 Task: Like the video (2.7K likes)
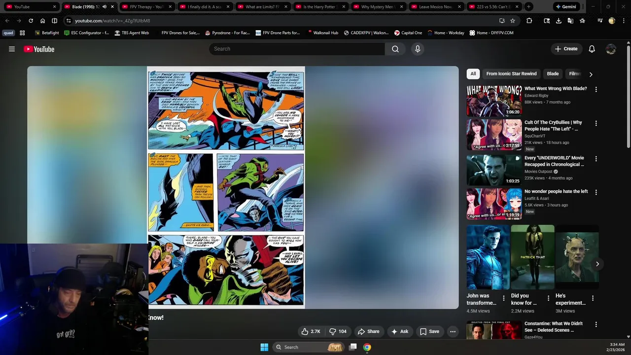311,331
